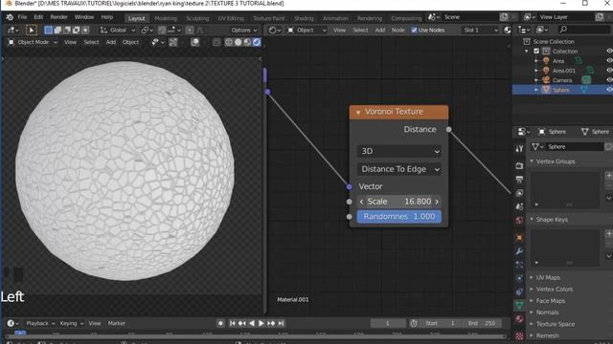The image size is (613, 344).
Task: Toggle the Collection exclude checkbox
Action: pos(536,51)
